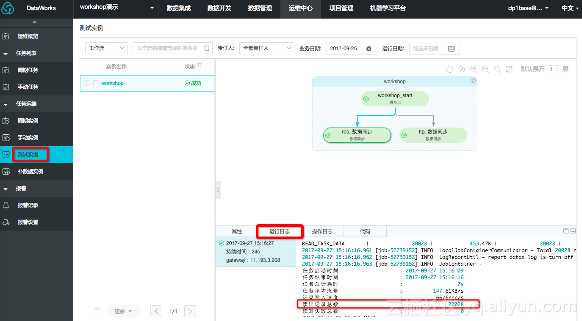Open the workshop instance link
The image size is (582, 321).
tap(112, 83)
